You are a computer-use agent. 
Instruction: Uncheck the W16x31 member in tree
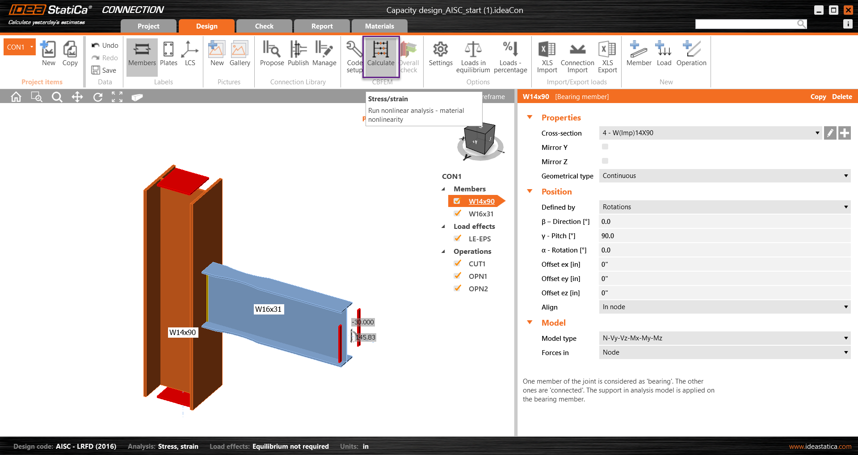458,213
